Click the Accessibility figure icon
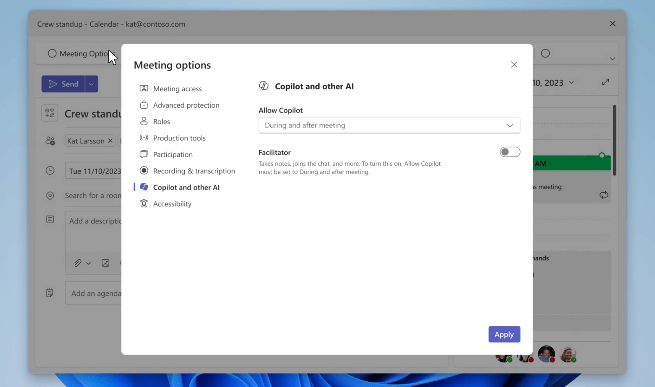The width and height of the screenshot is (655, 387). (144, 203)
